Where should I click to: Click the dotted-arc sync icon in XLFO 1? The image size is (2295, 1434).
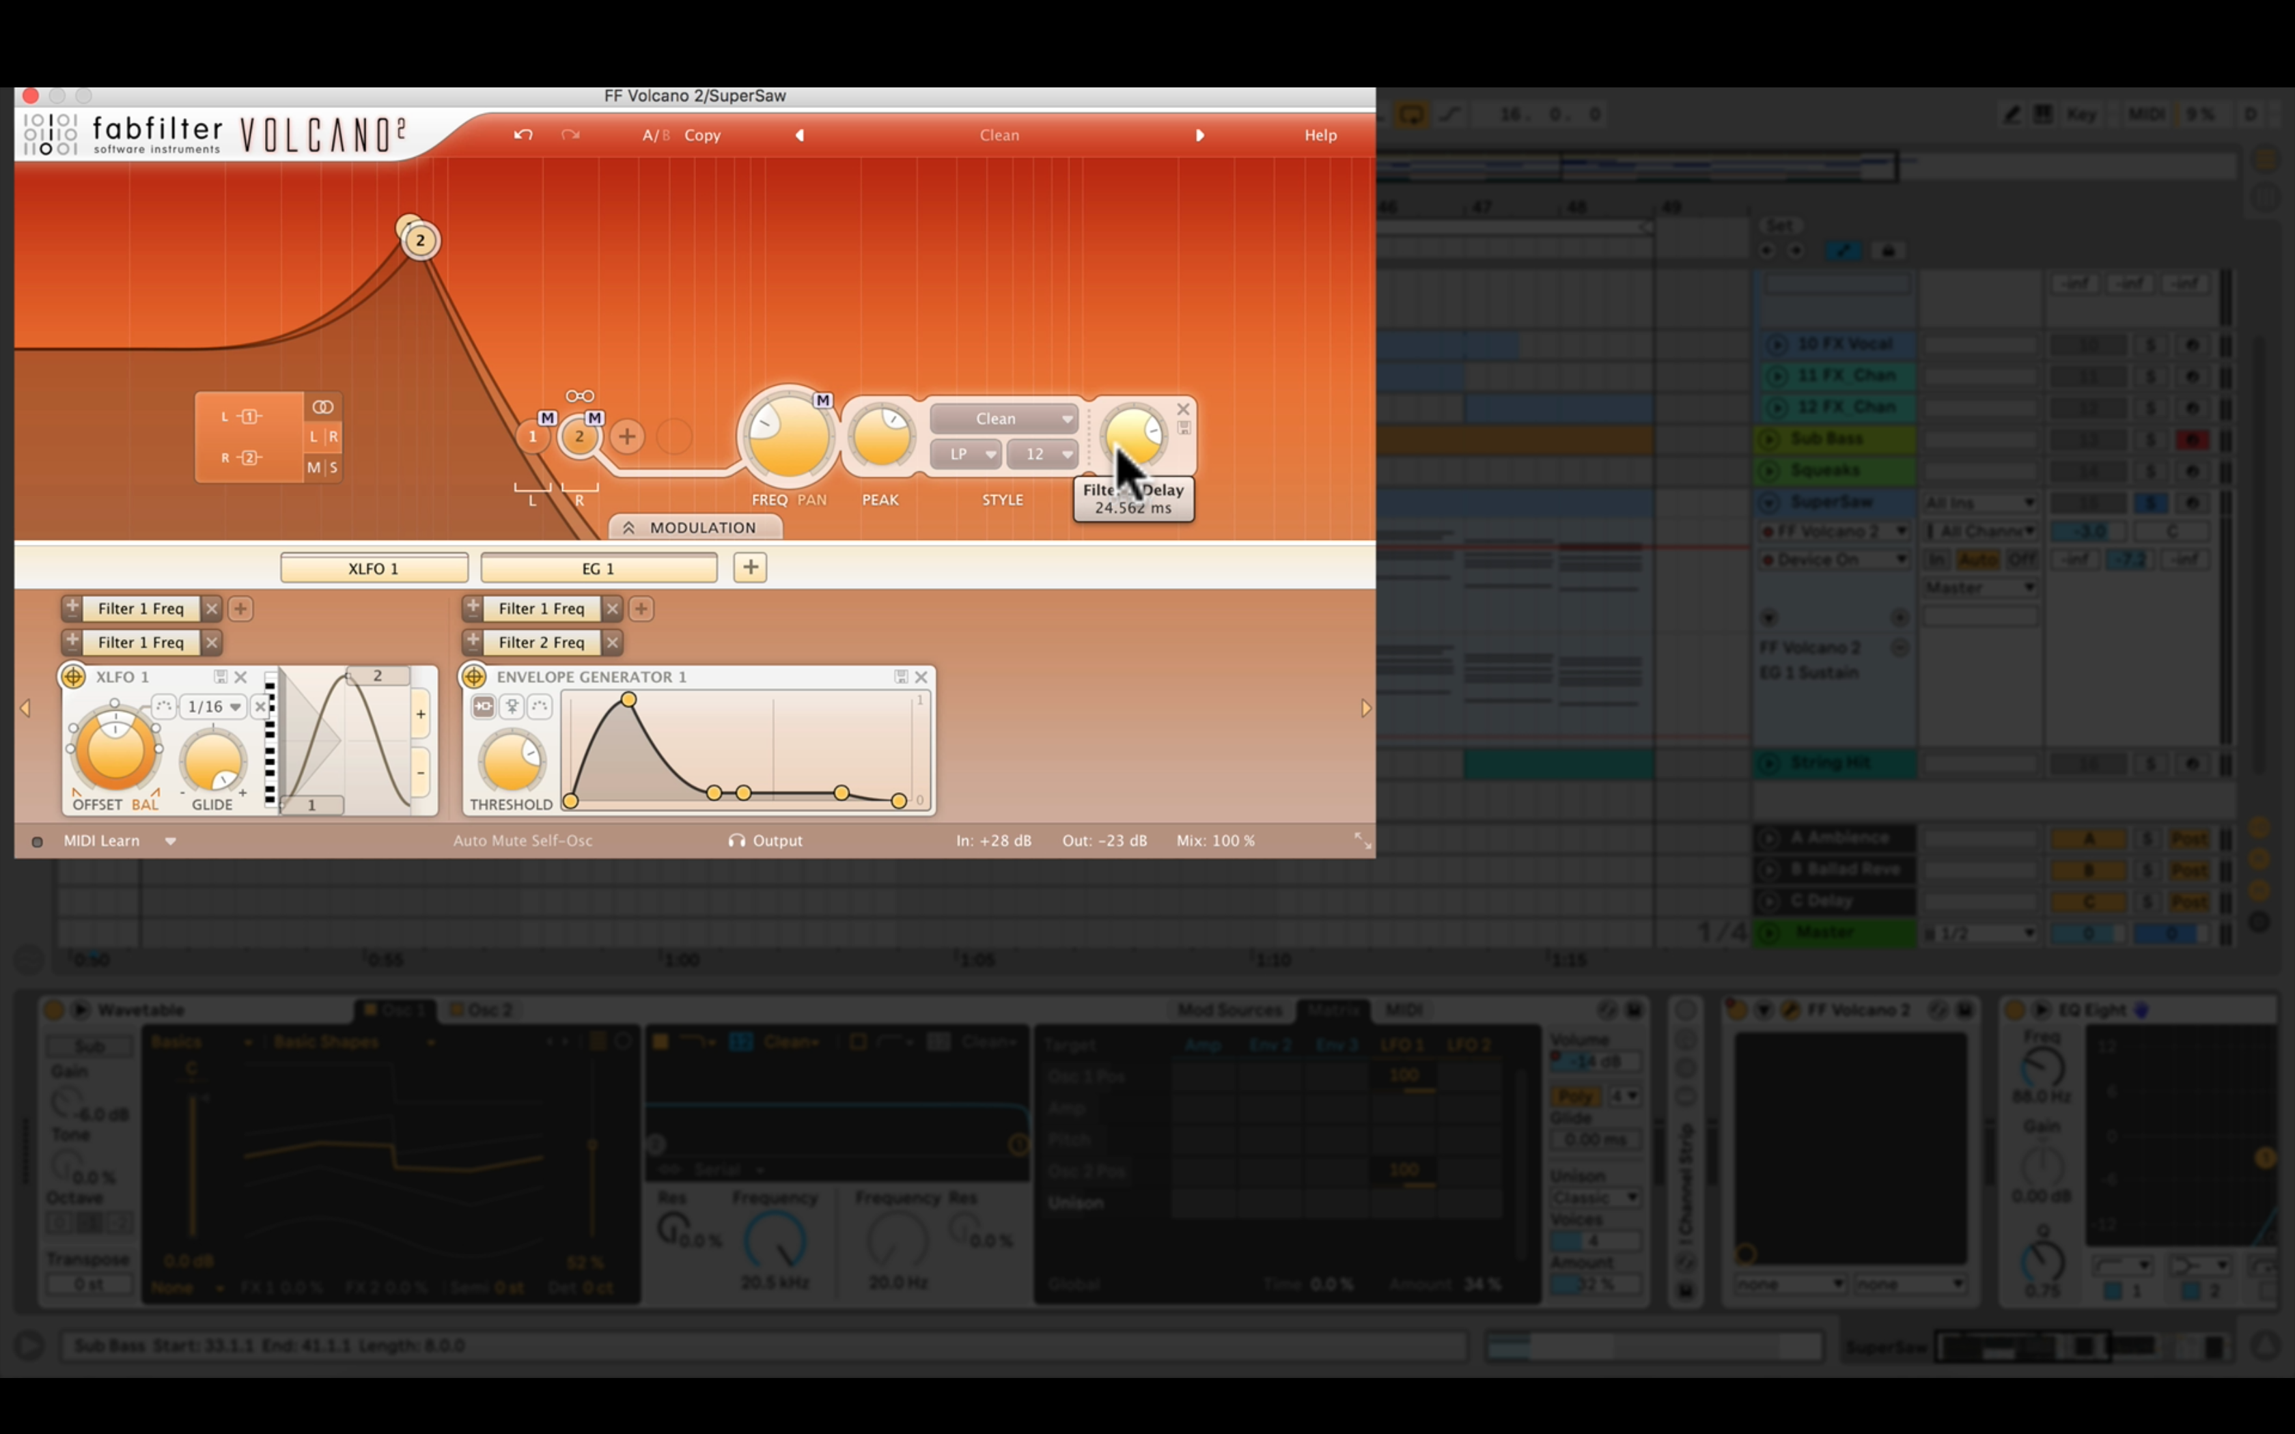(164, 707)
